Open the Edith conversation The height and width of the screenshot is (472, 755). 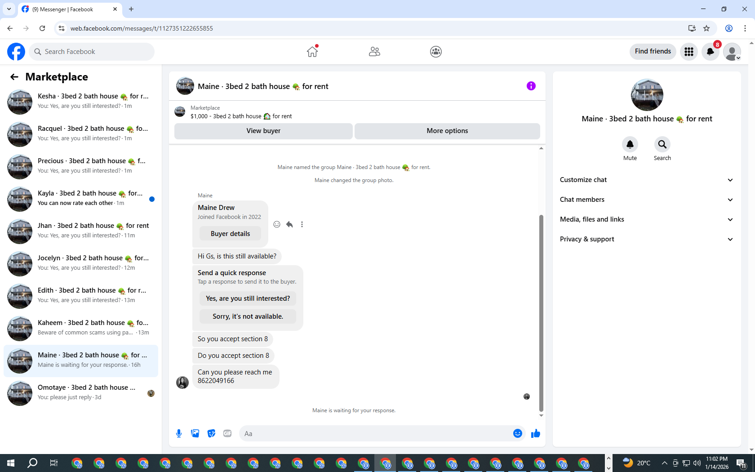(x=81, y=295)
